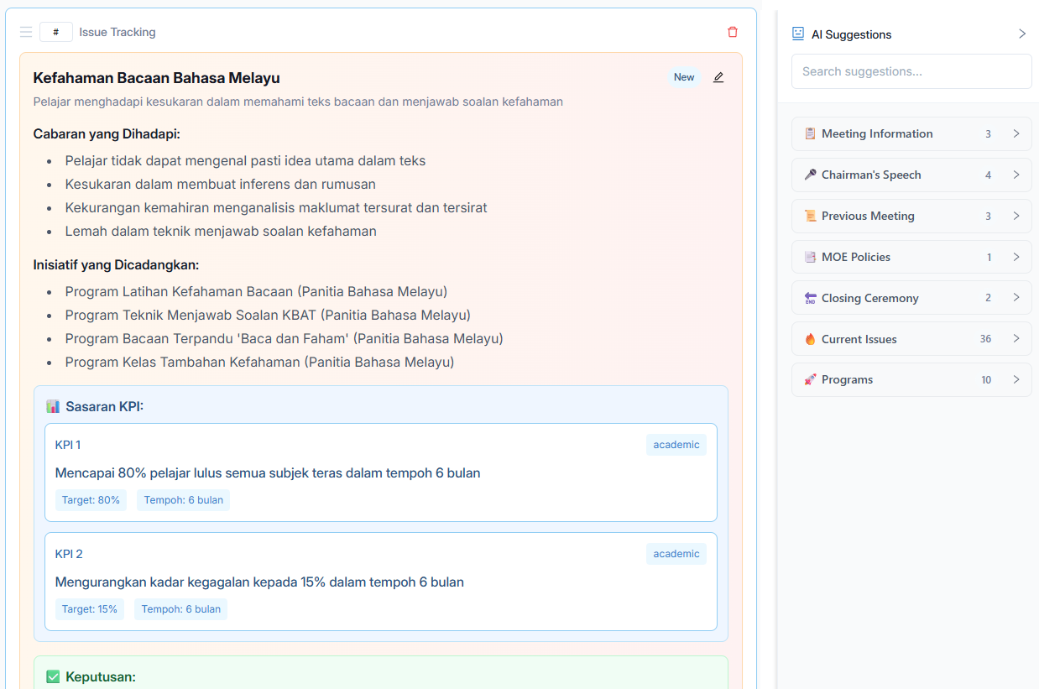Screen dimensions: 1039x689
Task: Select the academic tag on KPI 1
Action: (x=676, y=444)
